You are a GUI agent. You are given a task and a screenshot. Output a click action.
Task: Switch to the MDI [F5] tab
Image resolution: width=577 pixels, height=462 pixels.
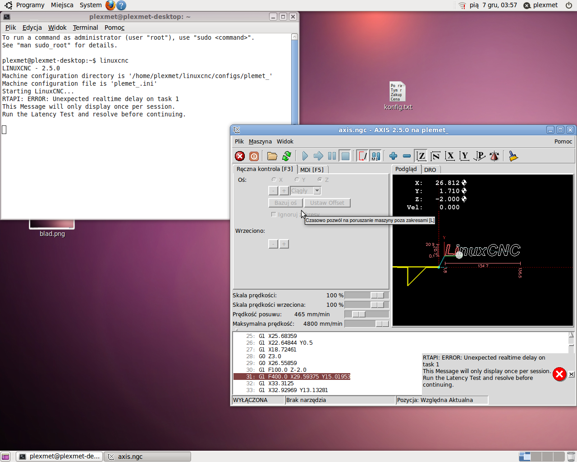coord(312,170)
